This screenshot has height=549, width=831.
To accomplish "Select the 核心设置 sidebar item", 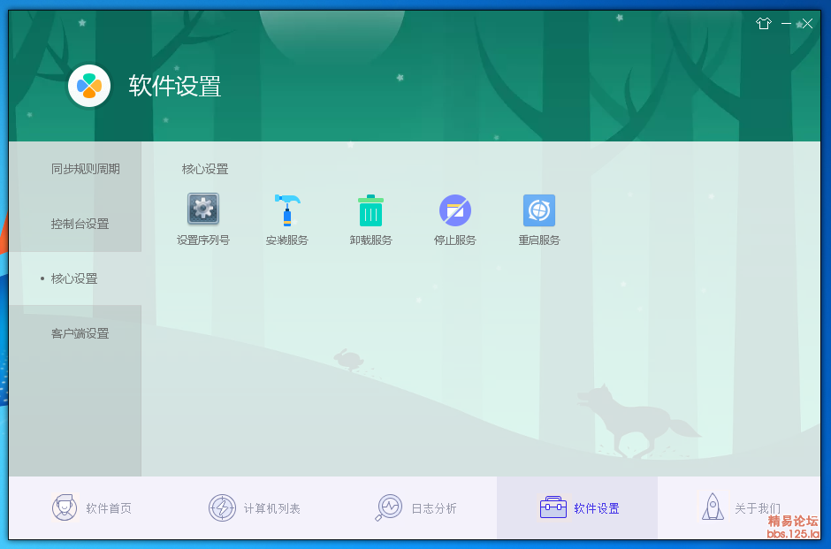I will (74, 278).
